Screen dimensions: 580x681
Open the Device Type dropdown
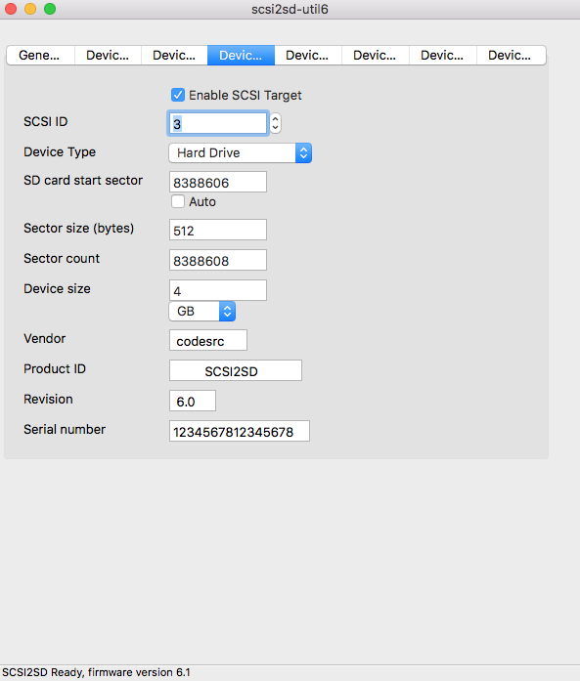[240, 152]
